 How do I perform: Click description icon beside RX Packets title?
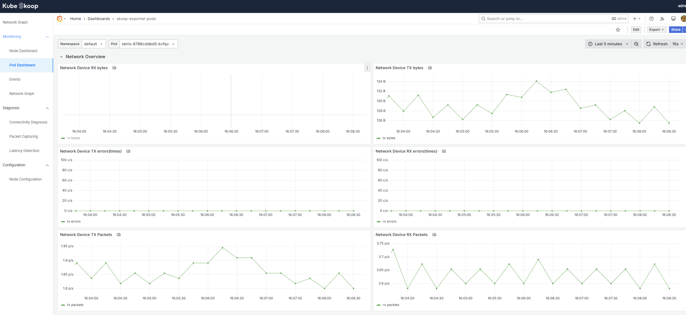434,235
